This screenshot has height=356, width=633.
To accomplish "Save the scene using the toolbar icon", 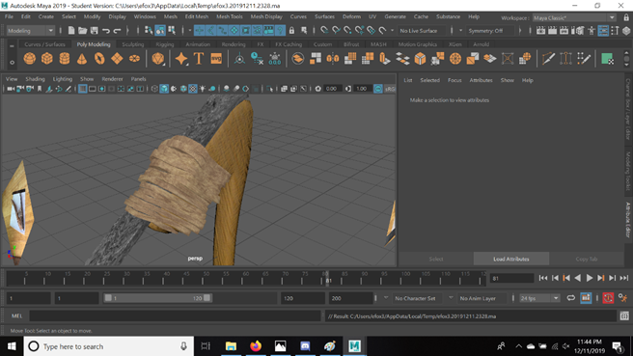I will [x=94, y=31].
